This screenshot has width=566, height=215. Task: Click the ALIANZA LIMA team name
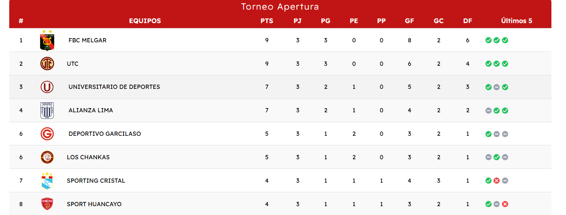[x=91, y=110]
